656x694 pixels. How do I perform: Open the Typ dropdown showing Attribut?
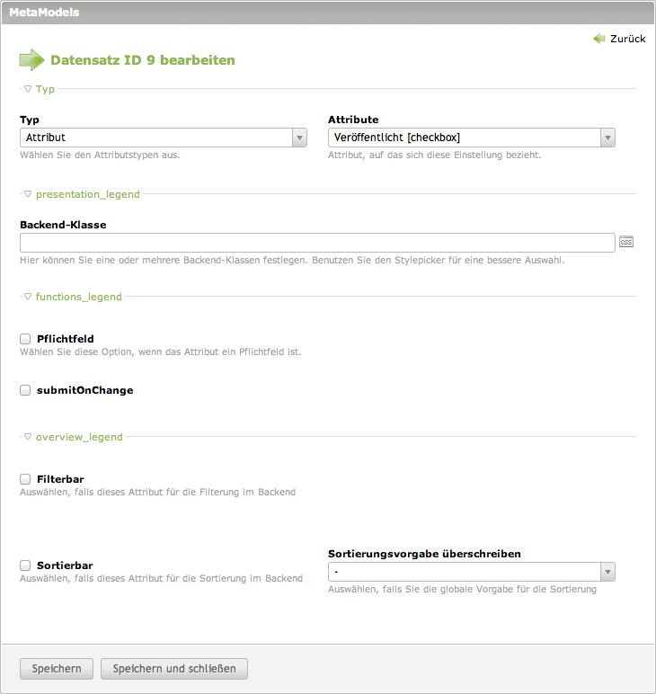(164, 138)
